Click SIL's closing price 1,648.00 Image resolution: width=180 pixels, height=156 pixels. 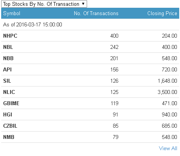coord(167,81)
